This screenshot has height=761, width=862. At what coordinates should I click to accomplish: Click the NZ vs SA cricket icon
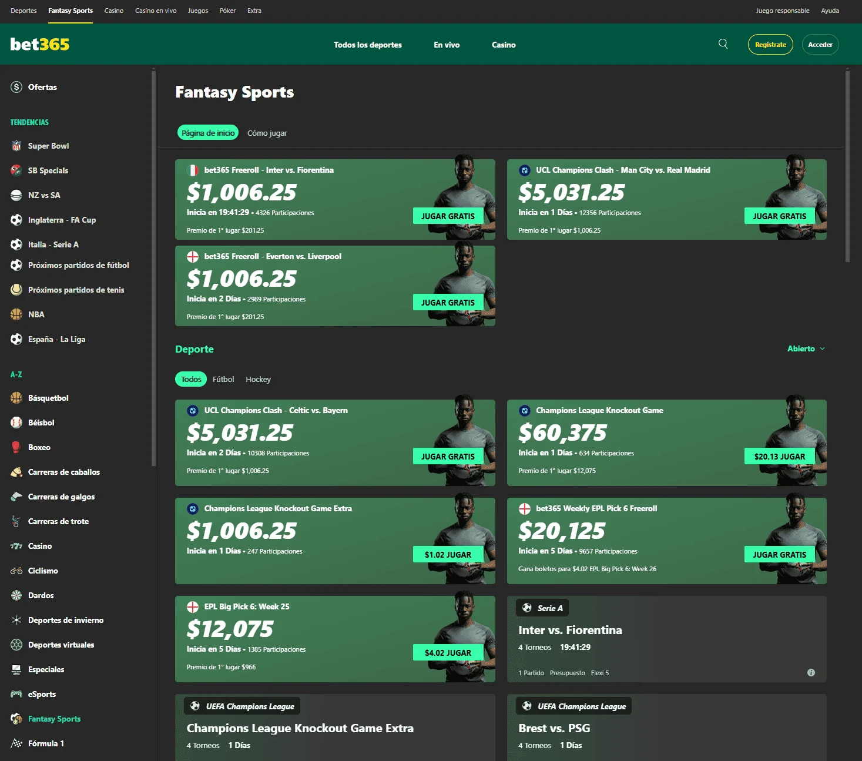tap(16, 195)
